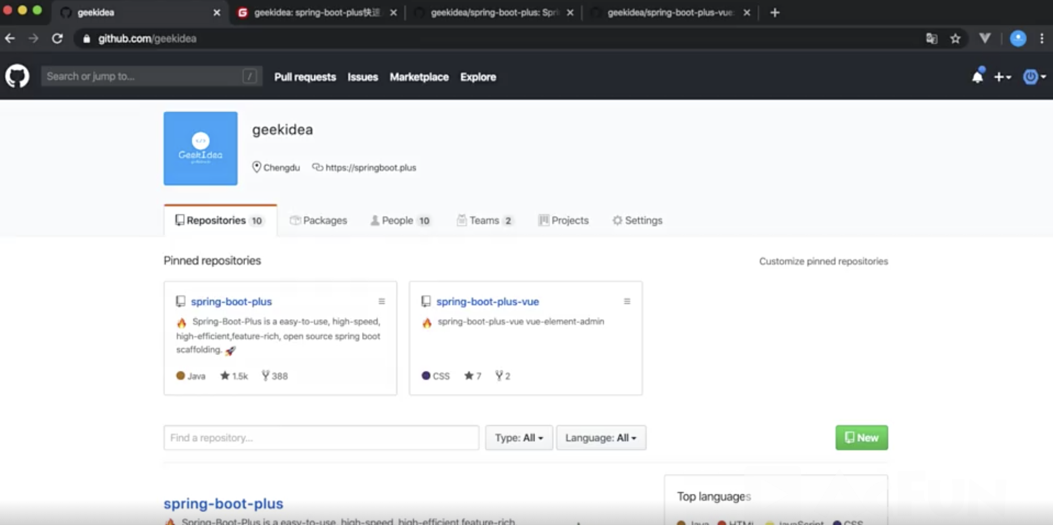1053x525 pixels.
Task: Switch to geekidea/spring-boot-plus GitHub tab
Action: (x=494, y=12)
